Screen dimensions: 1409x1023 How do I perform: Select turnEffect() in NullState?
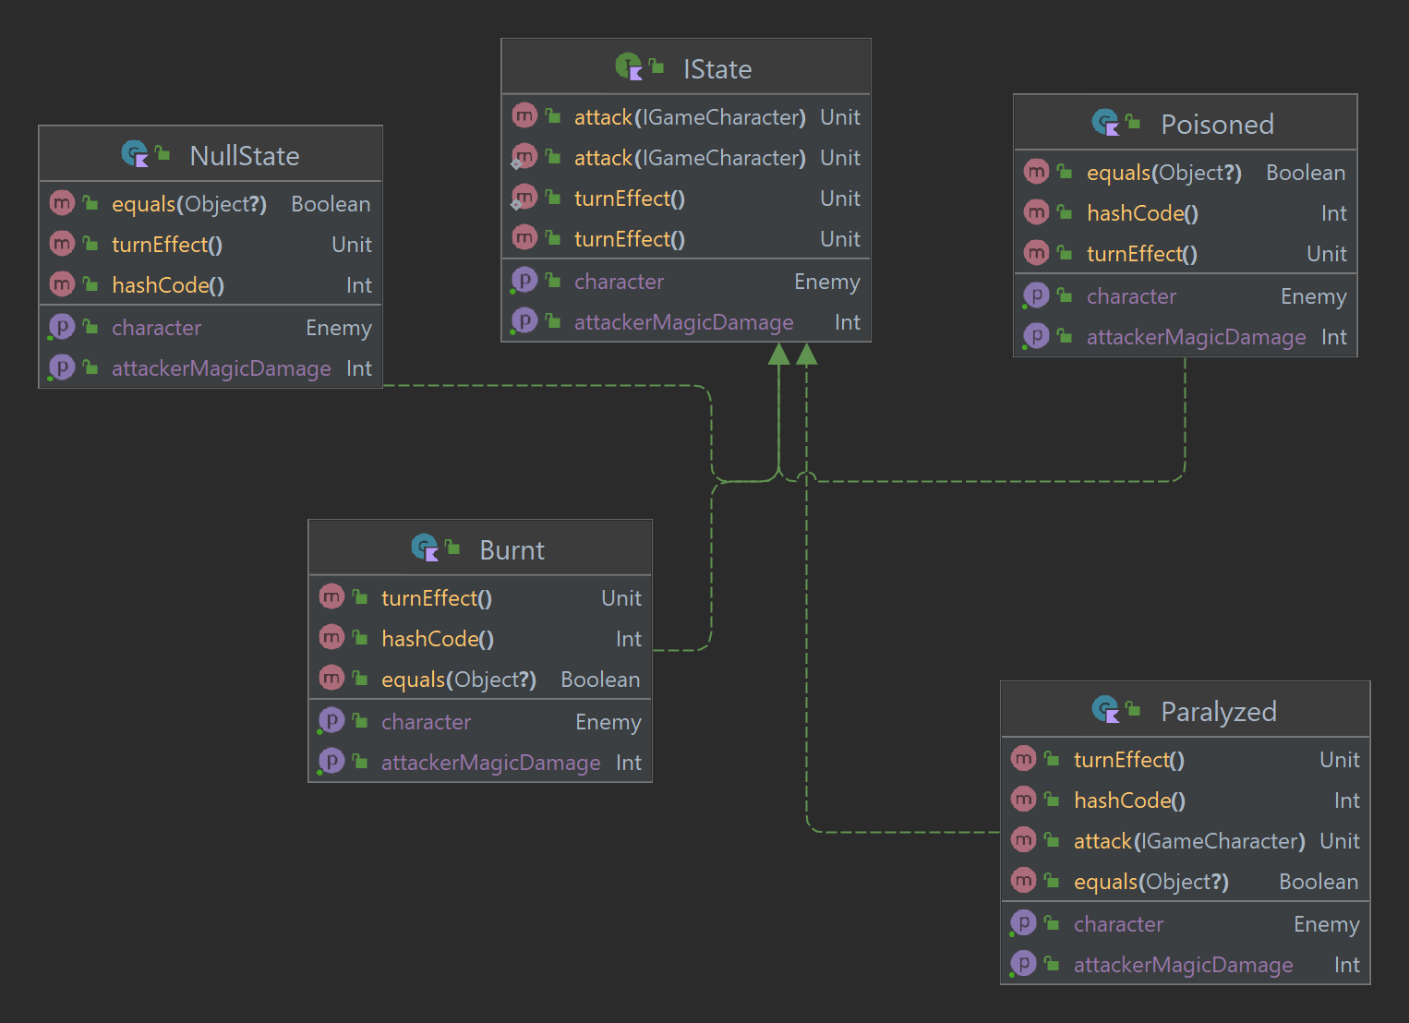click(x=167, y=245)
